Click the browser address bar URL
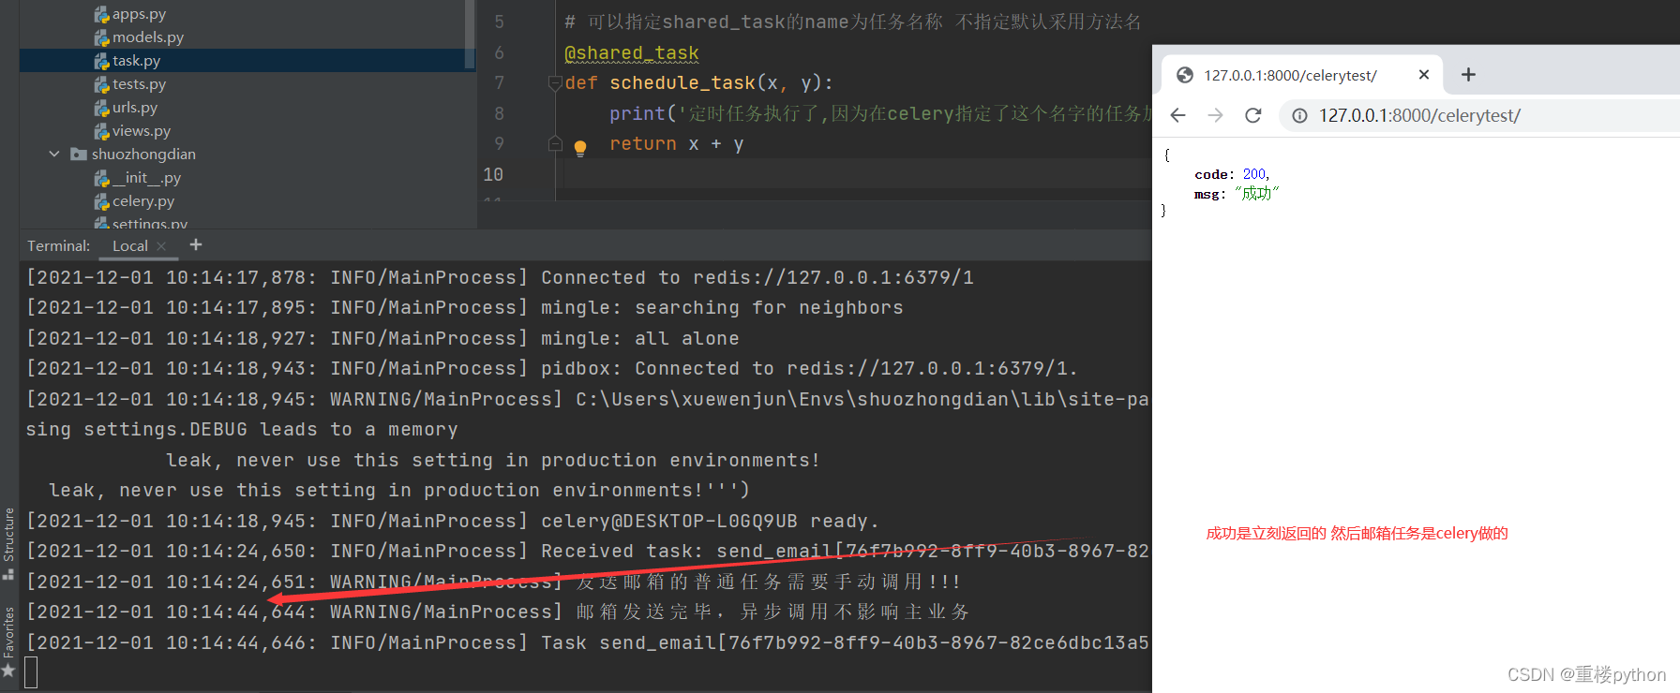 (1419, 115)
